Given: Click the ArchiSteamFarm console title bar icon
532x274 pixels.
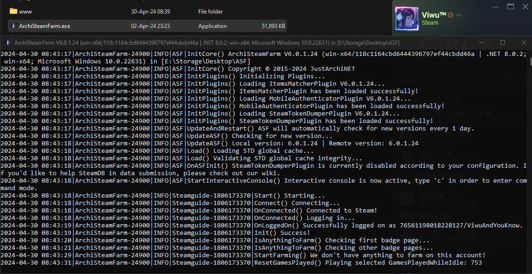Looking at the screenshot, I should [8, 43].
